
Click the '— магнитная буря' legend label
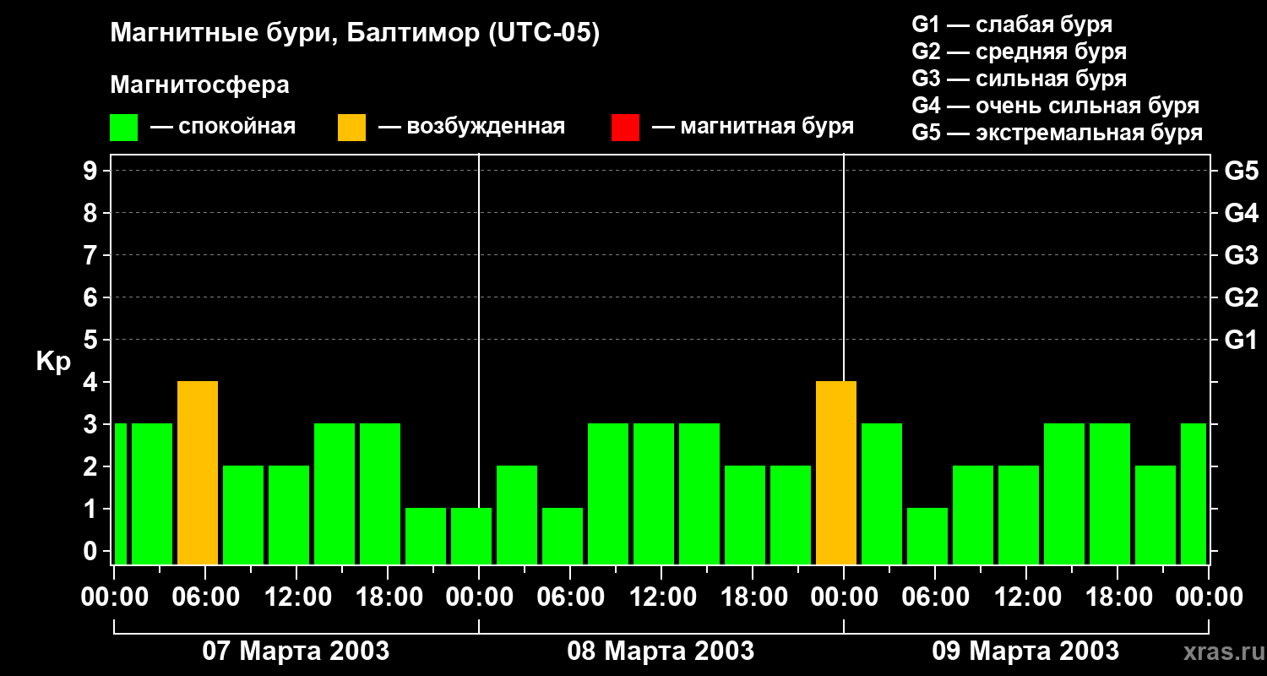[753, 127]
